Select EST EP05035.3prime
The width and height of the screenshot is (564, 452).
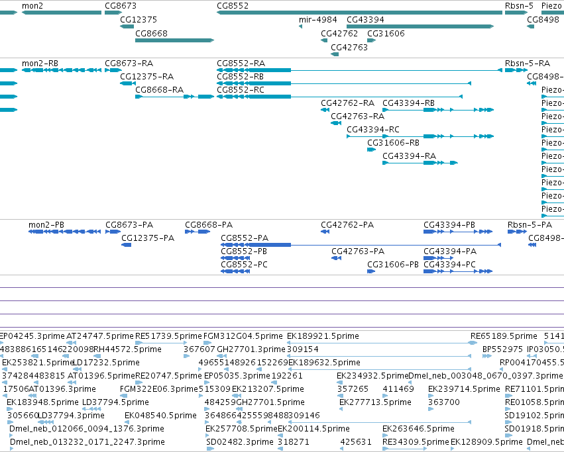237,376
